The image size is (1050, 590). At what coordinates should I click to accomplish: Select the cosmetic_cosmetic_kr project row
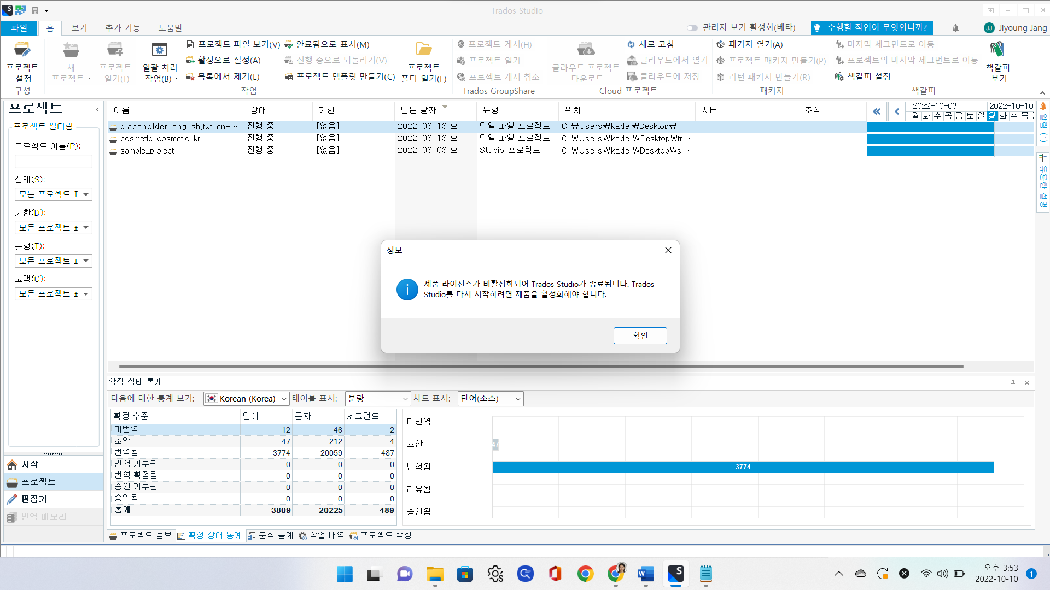tap(487, 139)
